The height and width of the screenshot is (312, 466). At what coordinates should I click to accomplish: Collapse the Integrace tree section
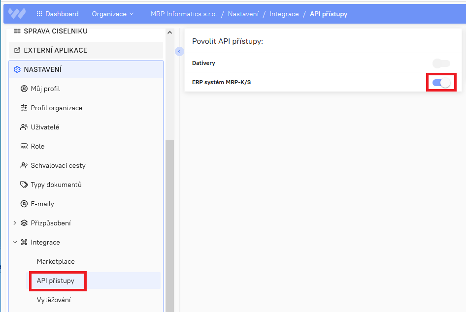pos(15,242)
